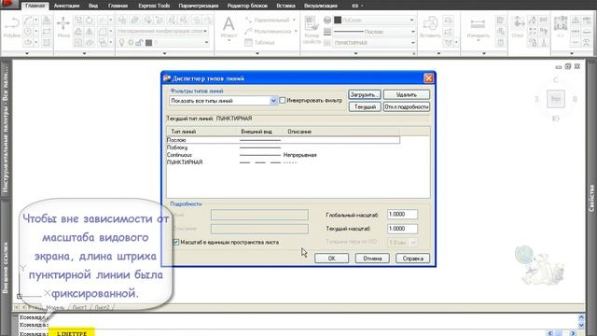This screenshot has height=336, width=597.
Task: Switch to the Вид ribbon tab
Action: tap(93, 6)
